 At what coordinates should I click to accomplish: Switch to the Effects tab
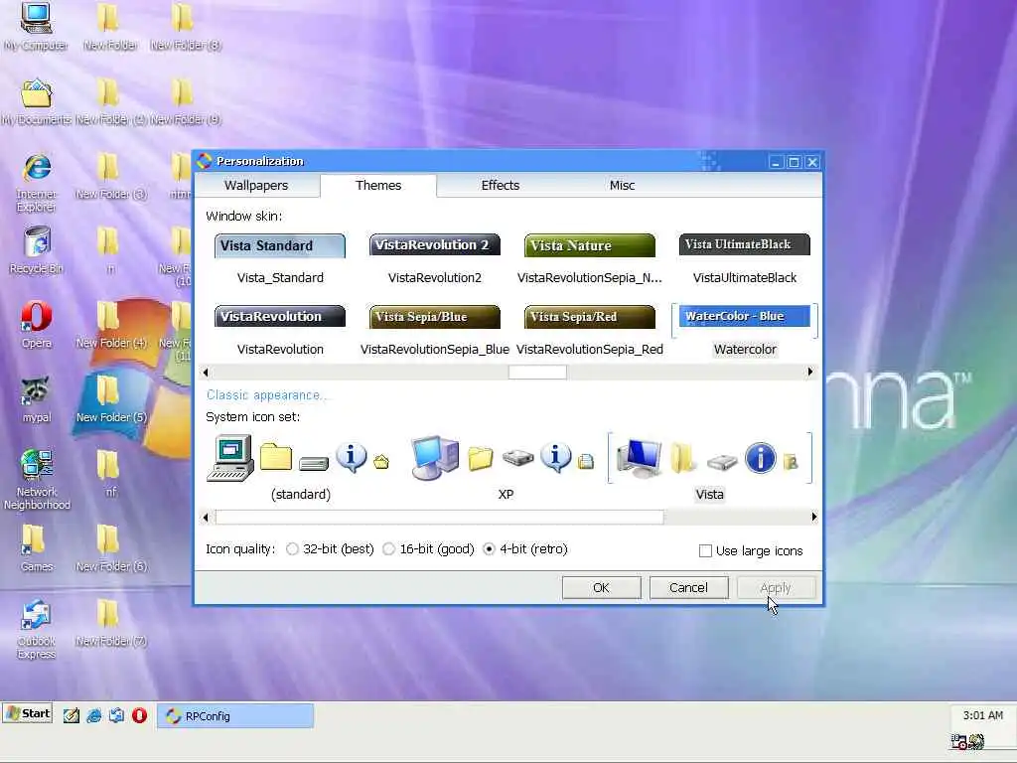point(501,185)
